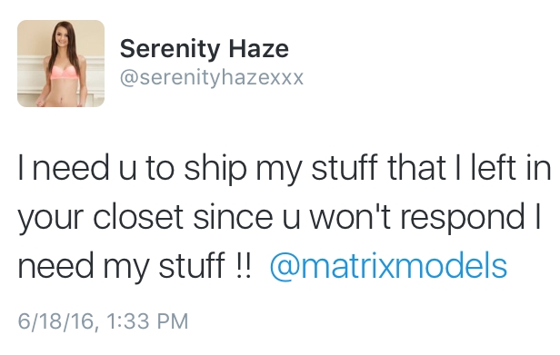Click the word "closet" in the tweet

(138, 217)
